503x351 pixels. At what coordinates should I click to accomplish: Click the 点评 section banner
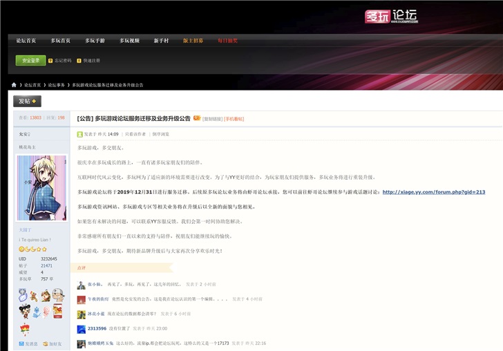coord(122,267)
